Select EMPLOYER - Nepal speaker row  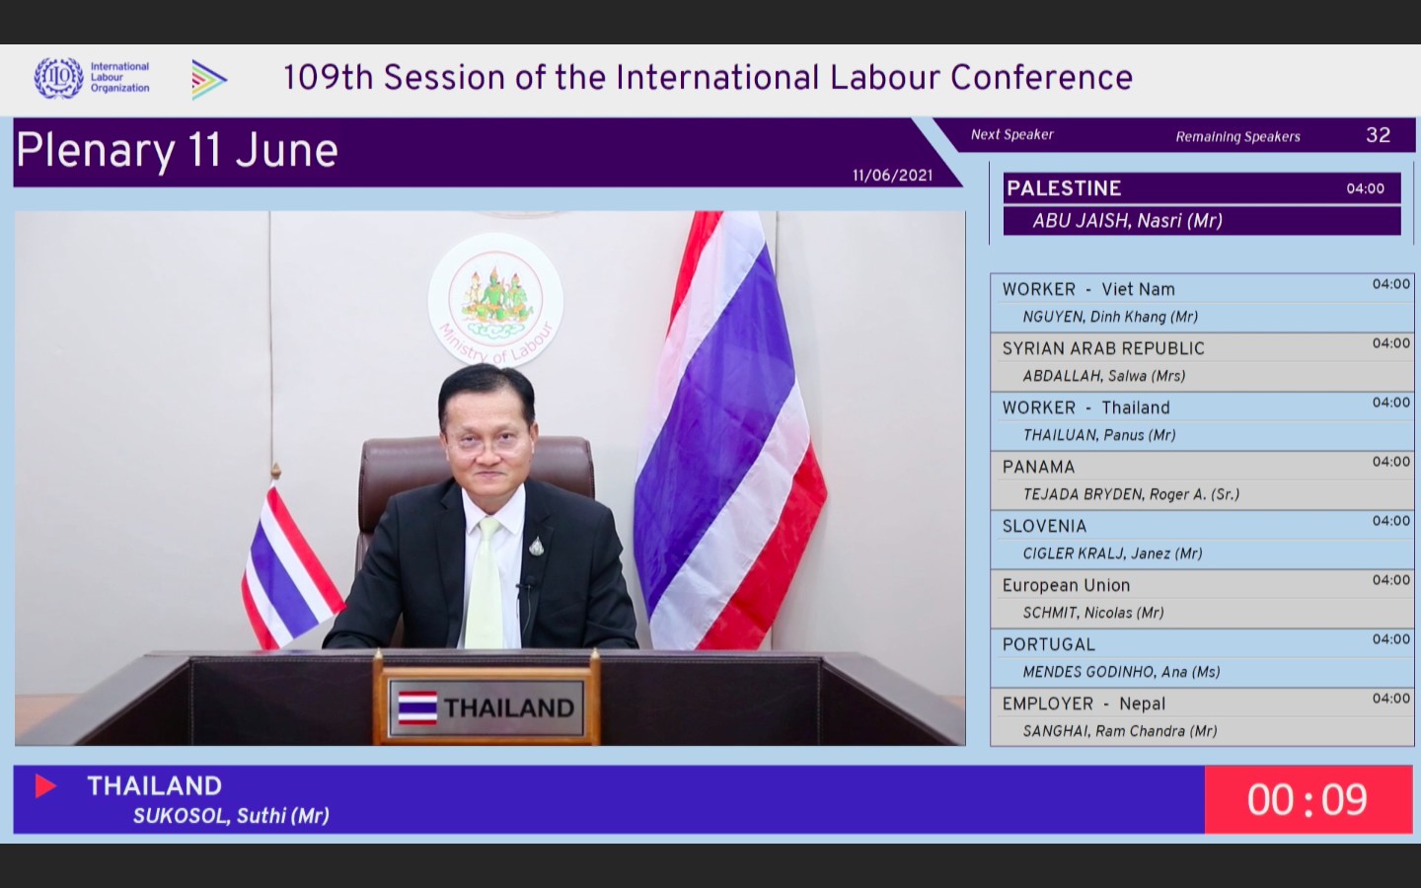click(1201, 717)
